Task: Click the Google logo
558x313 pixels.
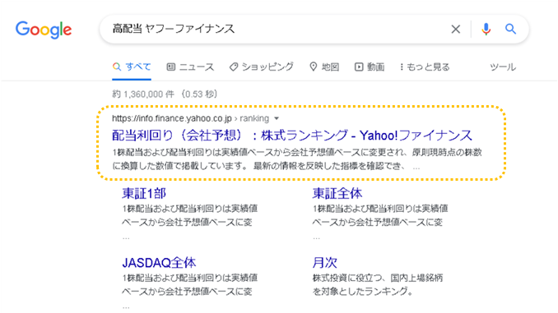Action: point(44,30)
